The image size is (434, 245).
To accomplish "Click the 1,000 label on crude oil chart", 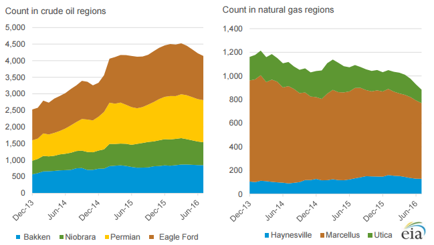I will coord(15,160).
